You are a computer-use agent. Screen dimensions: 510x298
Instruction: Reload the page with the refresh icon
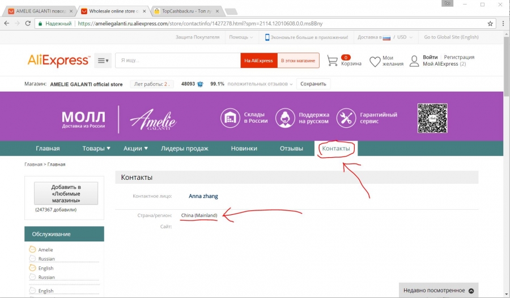click(28, 23)
